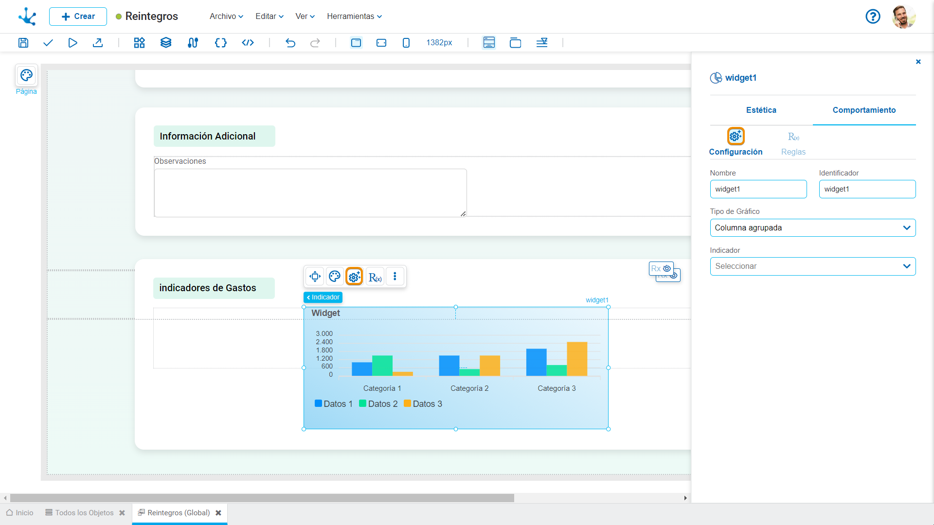Click the Widget chart title
The width and height of the screenshot is (934, 525).
click(x=325, y=313)
